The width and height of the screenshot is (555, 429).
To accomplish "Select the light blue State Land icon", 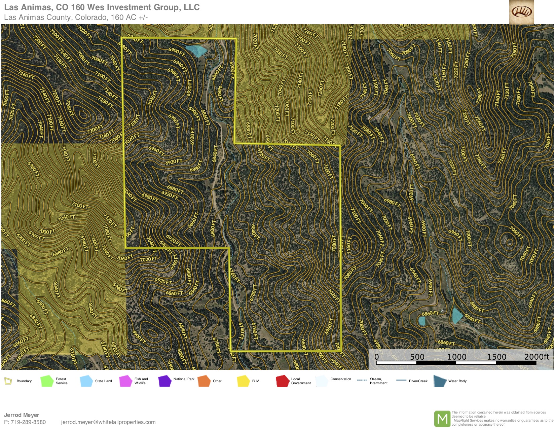I will pyautogui.click(x=86, y=381).
